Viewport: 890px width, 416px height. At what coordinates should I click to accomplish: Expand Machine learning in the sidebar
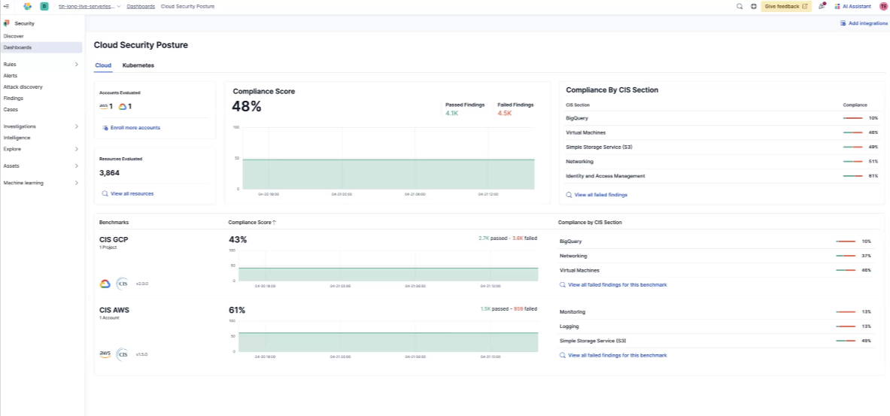coord(76,183)
